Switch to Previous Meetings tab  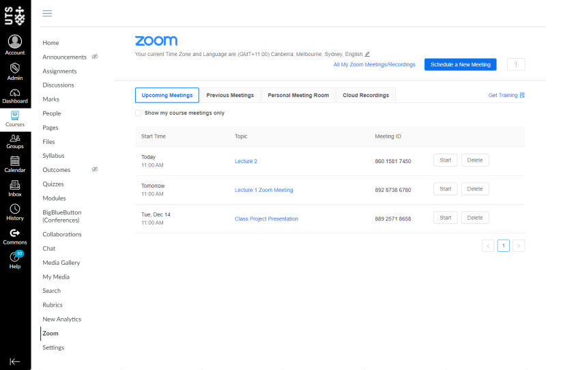coord(230,95)
